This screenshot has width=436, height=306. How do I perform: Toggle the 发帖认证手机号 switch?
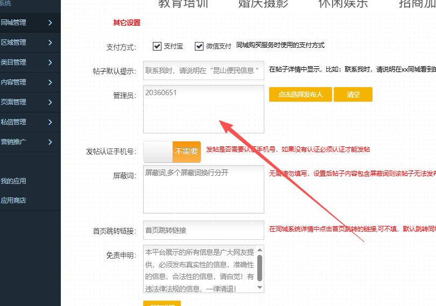tap(172, 152)
